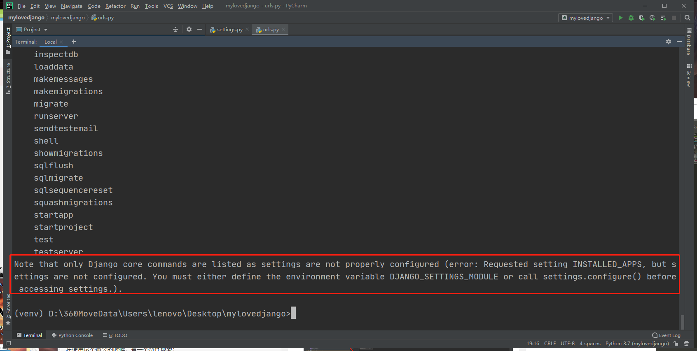Toggle the 1: Project side tool window
This screenshot has width=697, height=351.
click(x=8, y=40)
